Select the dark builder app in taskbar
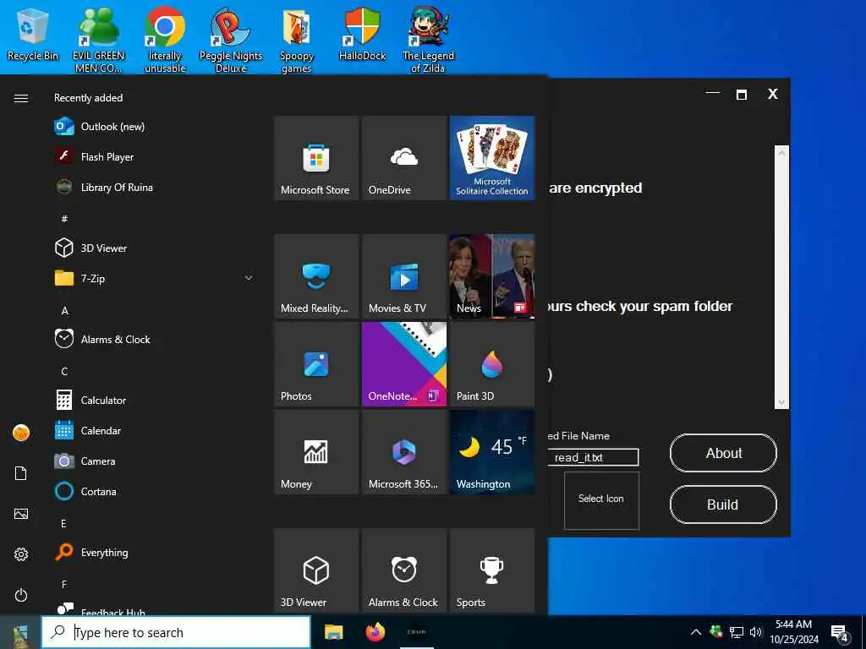This screenshot has height=649, width=866. pyautogui.click(x=416, y=632)
